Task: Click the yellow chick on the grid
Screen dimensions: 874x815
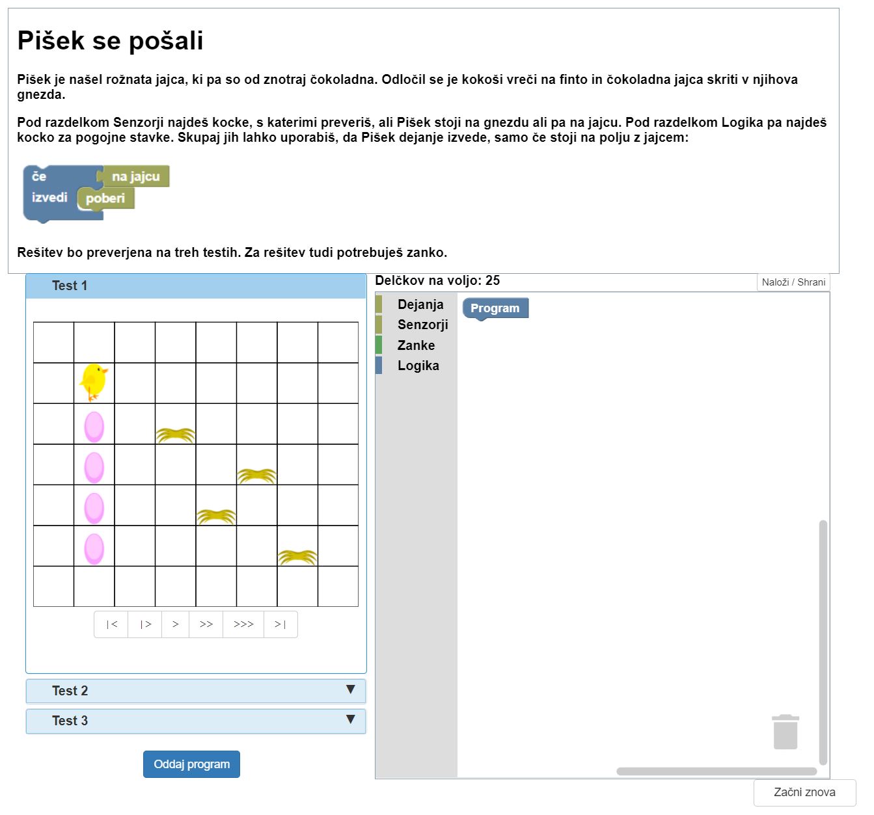Action: point(94,382)
